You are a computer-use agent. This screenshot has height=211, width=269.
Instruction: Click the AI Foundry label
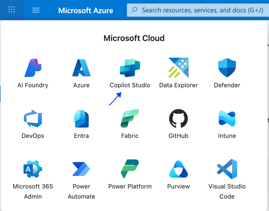click(33, 85)
